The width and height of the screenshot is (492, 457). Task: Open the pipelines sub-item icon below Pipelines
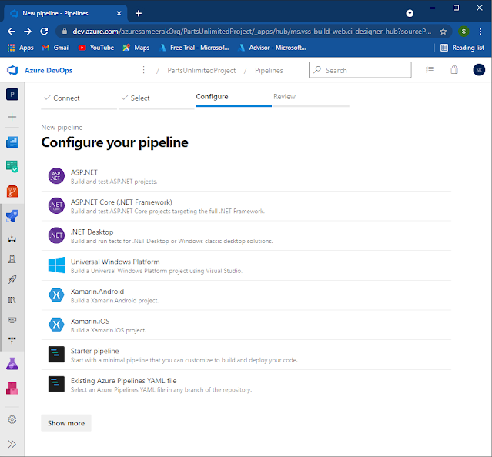point(12,239)
